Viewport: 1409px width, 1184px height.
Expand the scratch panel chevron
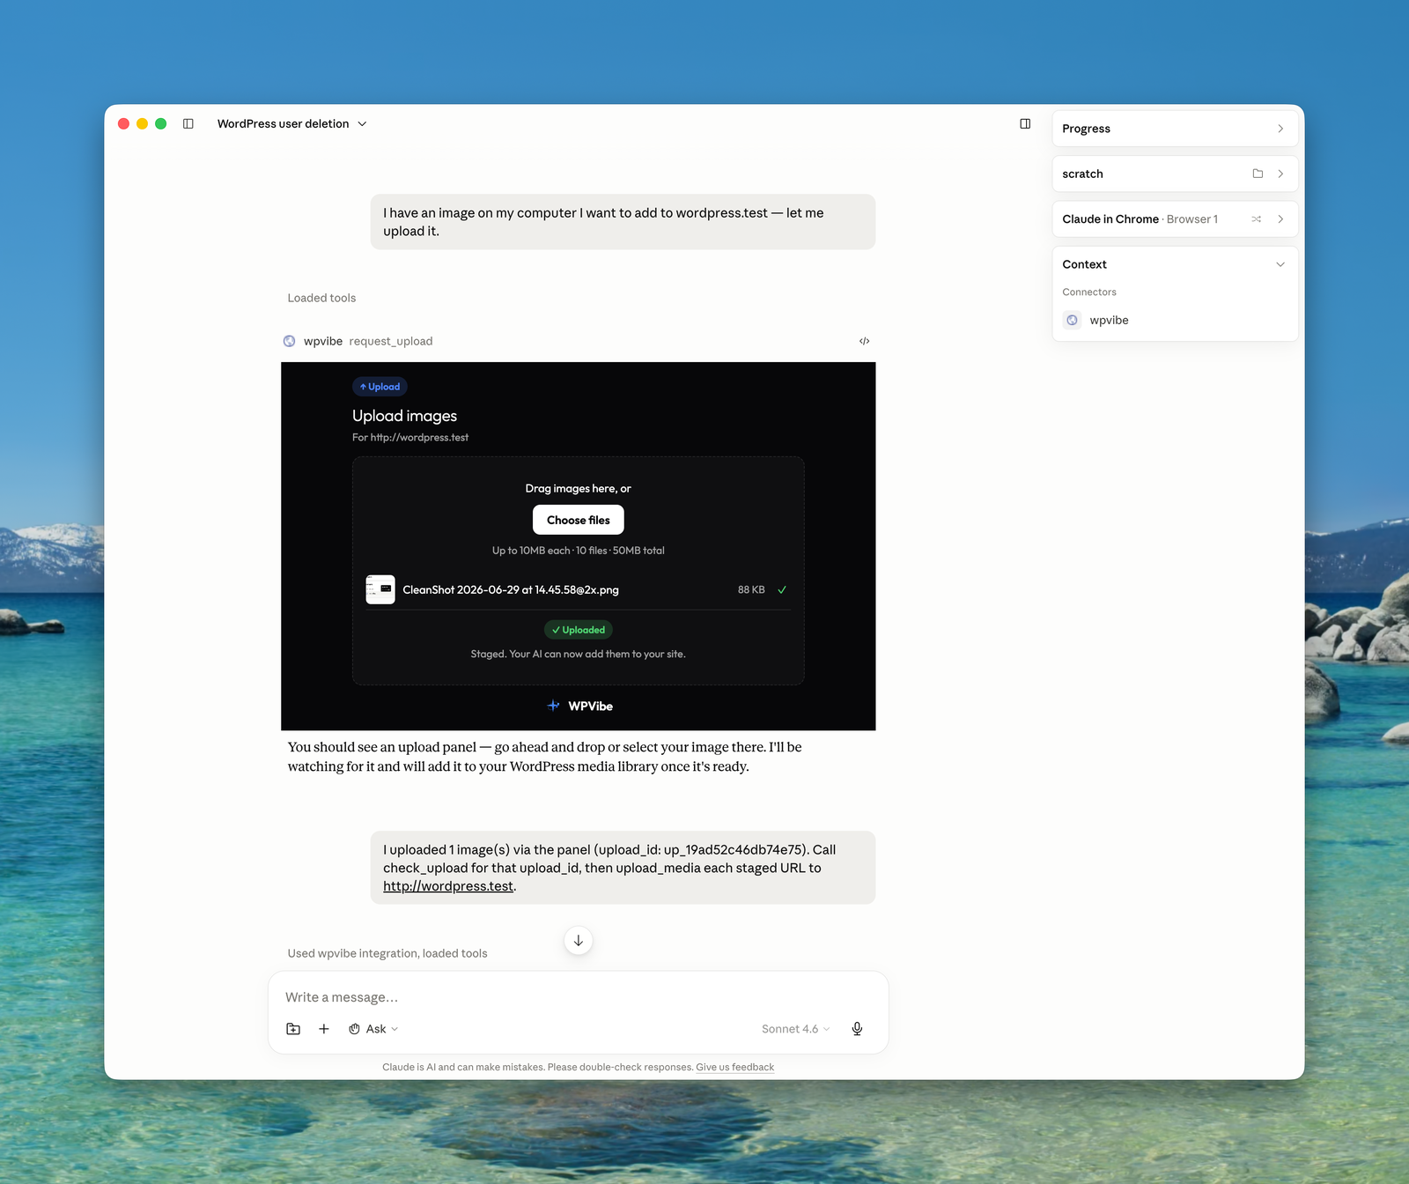tap(1280, 174)
